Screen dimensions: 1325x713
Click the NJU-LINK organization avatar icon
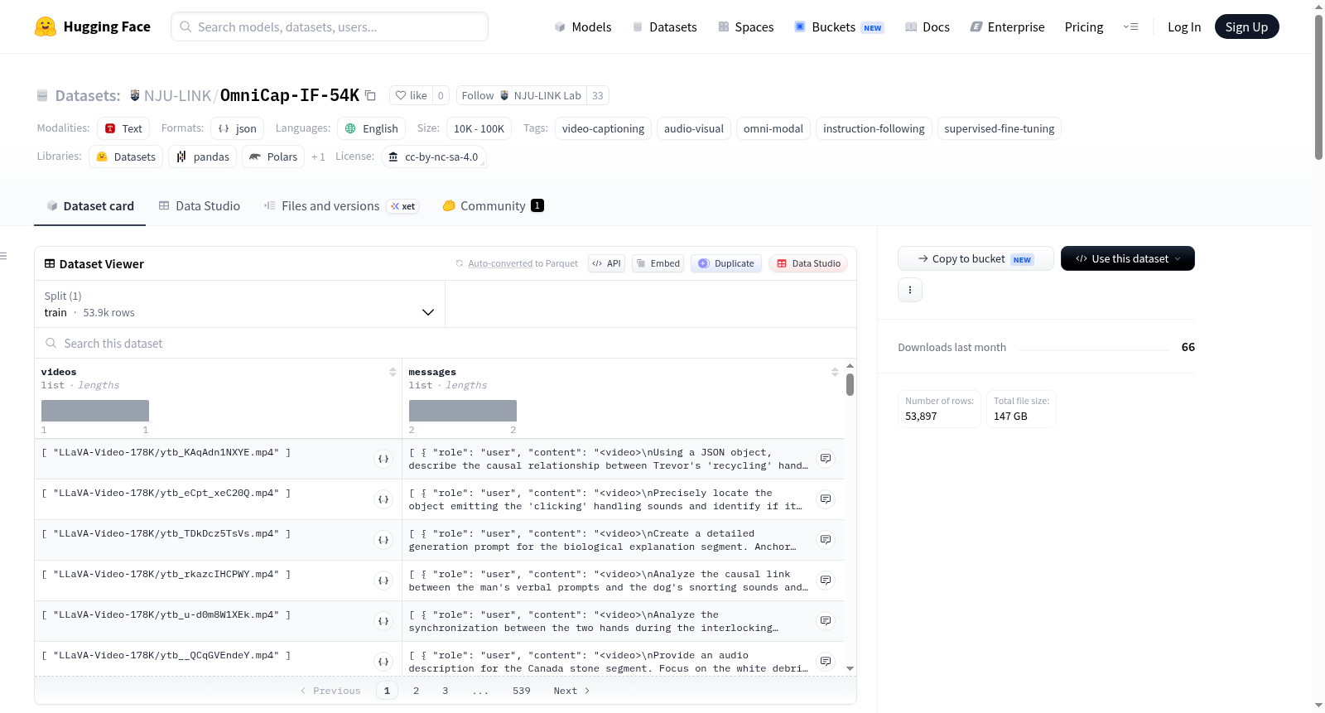tap(135, 95)
